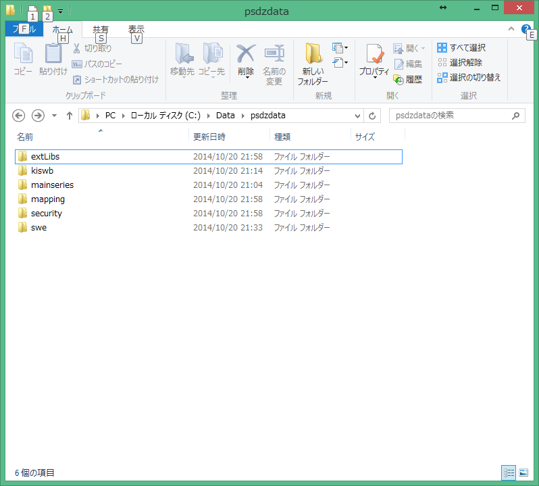Screen dimensions: 539x486
Task: Click the search magnifier icon
Action: (515, 116)
